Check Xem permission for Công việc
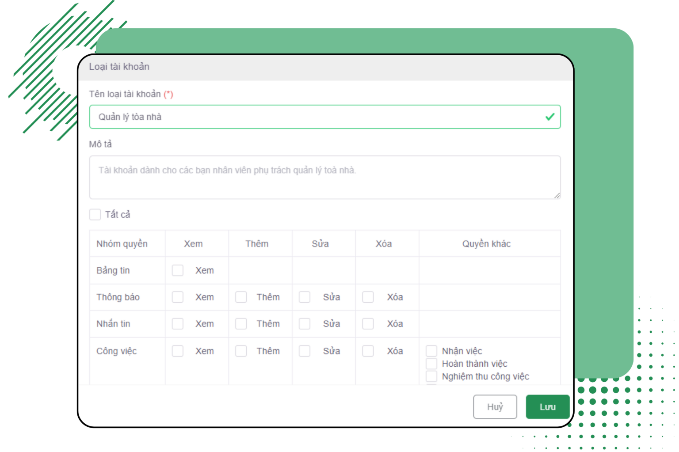Viewport: 679px width, 452px height. point(178,351)
